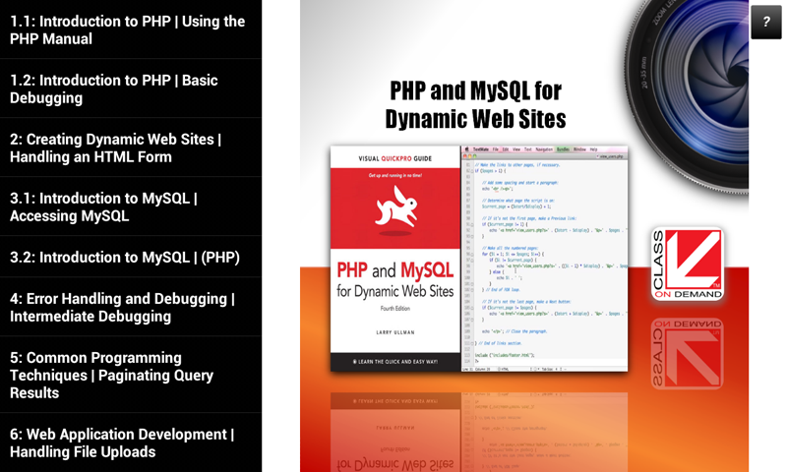The width and height of the screenshot is (787, 472).
Task: Open lesson 1.1 Using the PHP Manual
Action: [131, 29]
